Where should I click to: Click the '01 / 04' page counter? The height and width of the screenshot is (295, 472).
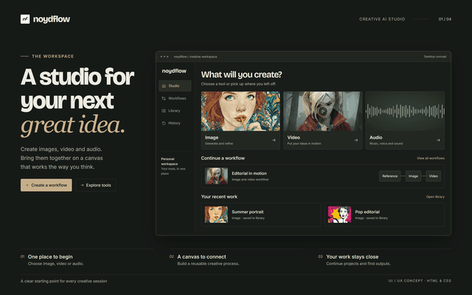point(445,19)
